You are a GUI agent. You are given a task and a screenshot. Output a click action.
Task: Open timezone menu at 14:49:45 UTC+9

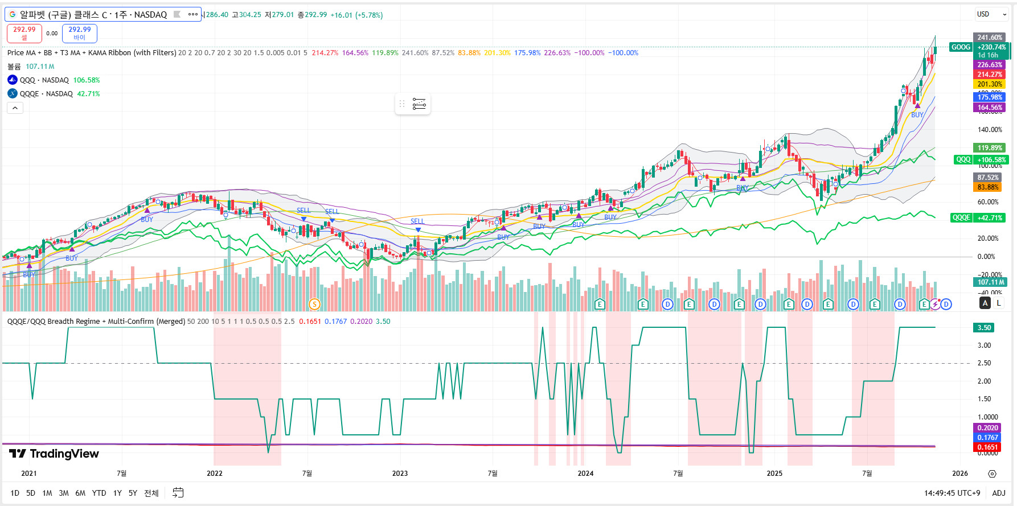coord(952,493)
